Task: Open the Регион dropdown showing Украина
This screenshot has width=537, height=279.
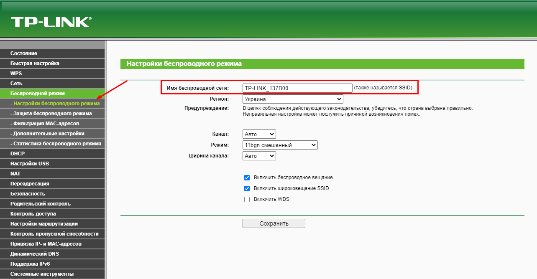Action: (293, 99)
